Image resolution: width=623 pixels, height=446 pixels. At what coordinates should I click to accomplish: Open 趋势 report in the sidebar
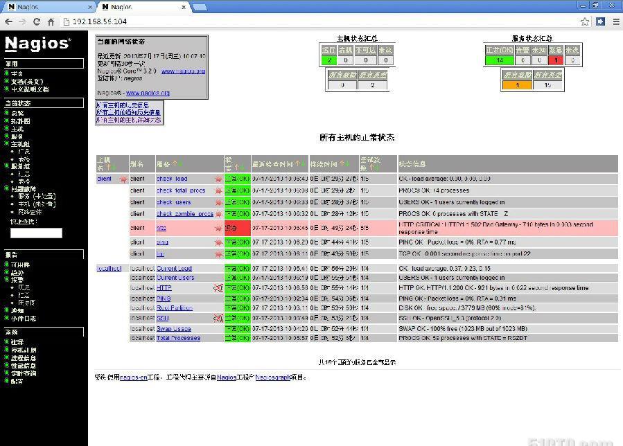click(17, 272)
